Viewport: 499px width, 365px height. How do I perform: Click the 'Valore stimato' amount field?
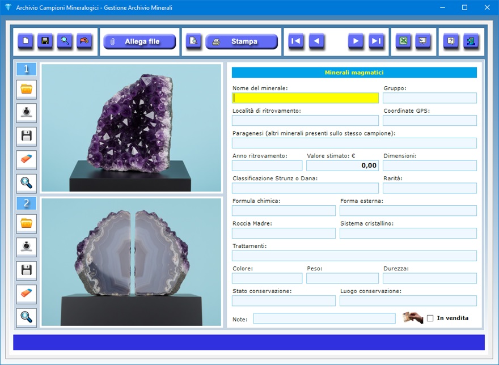pyautogui.click(x=342, y=165)
